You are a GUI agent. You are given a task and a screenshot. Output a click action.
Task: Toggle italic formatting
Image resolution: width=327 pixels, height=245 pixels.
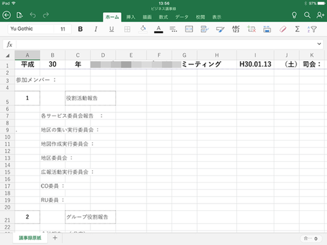pos(96,29)
